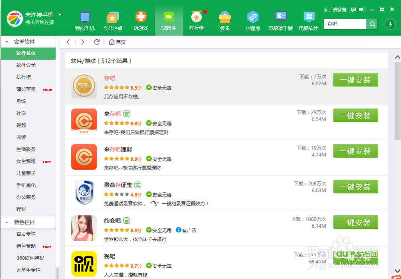Screen dimensions: 401x279
Task: Click the search box containing 存吧
Action: (x=345, y=24)
